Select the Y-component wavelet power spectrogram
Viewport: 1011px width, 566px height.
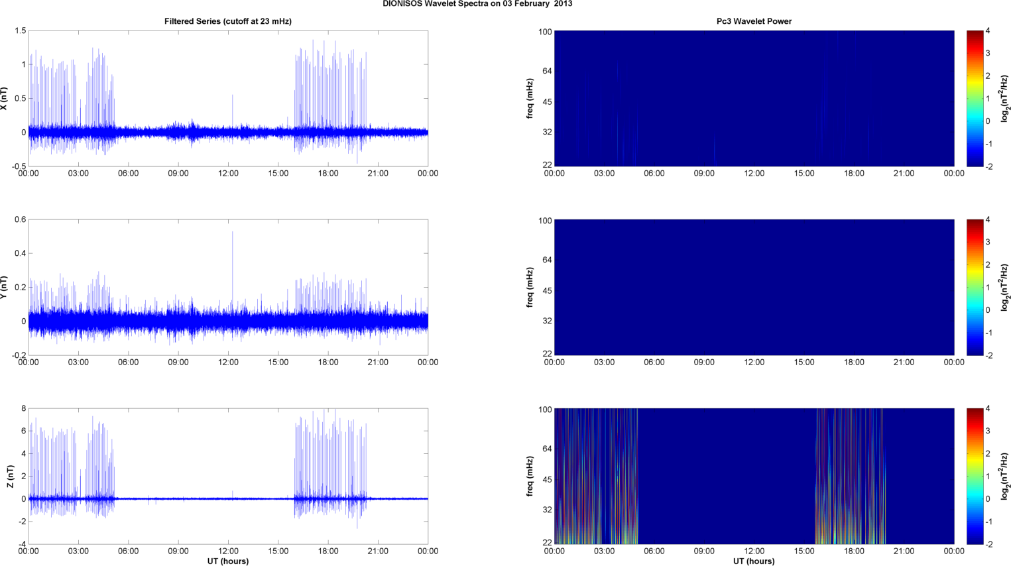click(754, 287)
